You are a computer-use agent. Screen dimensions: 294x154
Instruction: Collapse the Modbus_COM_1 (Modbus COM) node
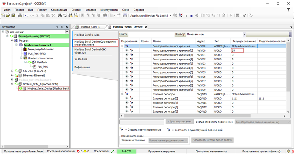click(x=12, y=84)
